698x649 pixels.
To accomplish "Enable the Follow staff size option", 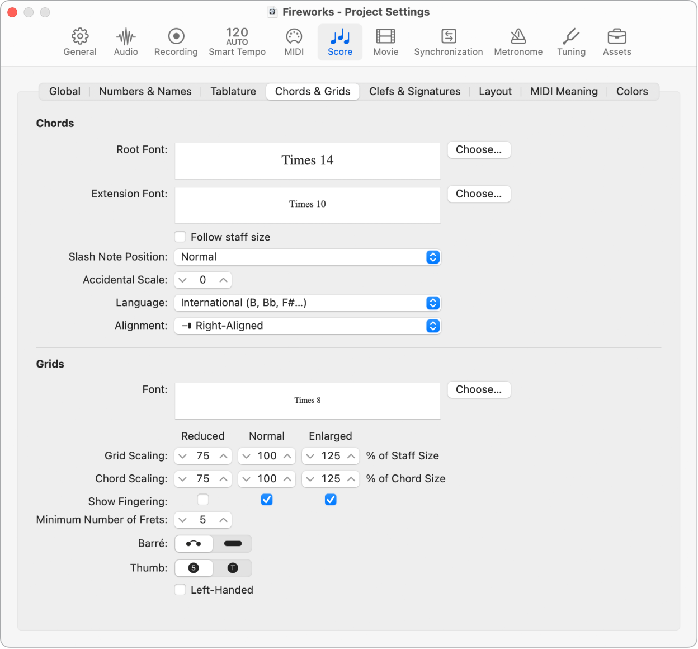I will point(180,237).
